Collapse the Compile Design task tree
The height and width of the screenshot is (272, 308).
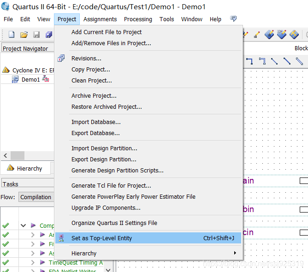[24, 225]
